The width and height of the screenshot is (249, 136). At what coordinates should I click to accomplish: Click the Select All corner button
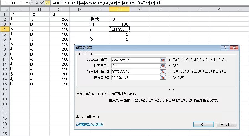[5, 9]
